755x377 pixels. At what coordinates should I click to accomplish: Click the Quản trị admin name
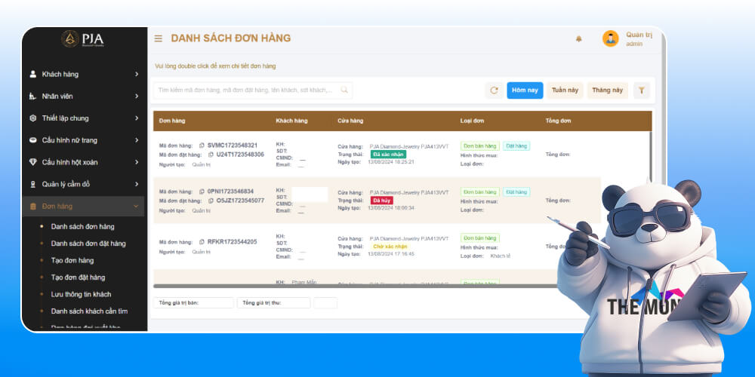click(639, 35)
